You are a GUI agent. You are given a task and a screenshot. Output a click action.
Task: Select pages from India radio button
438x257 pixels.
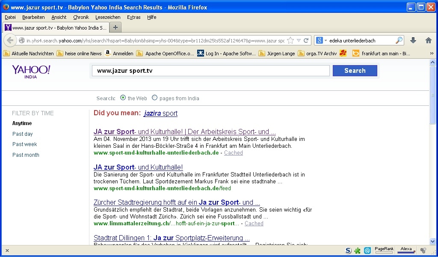pos(154,98)
